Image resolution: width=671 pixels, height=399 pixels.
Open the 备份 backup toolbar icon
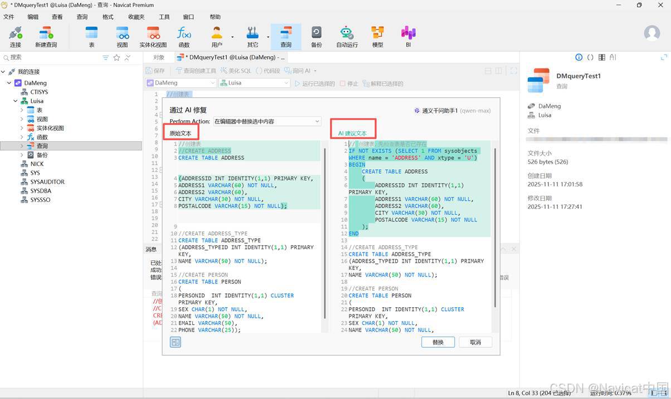(x=316, y=37)
